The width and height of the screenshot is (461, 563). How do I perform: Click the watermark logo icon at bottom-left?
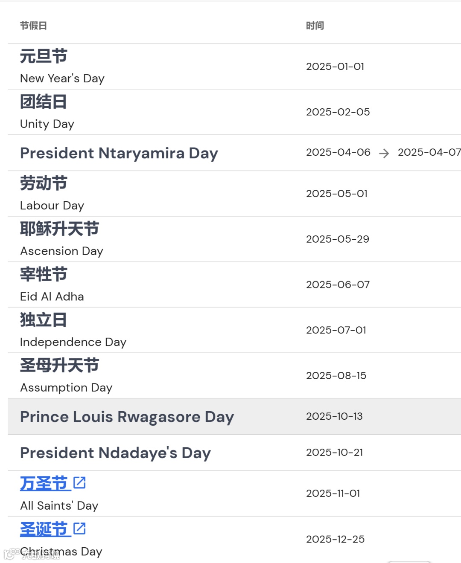coord(9,554)
